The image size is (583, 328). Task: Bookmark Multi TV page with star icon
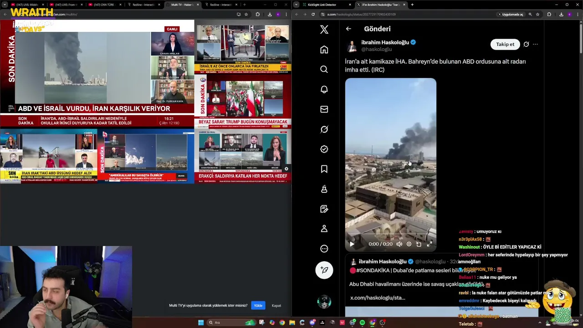[246, 14]
